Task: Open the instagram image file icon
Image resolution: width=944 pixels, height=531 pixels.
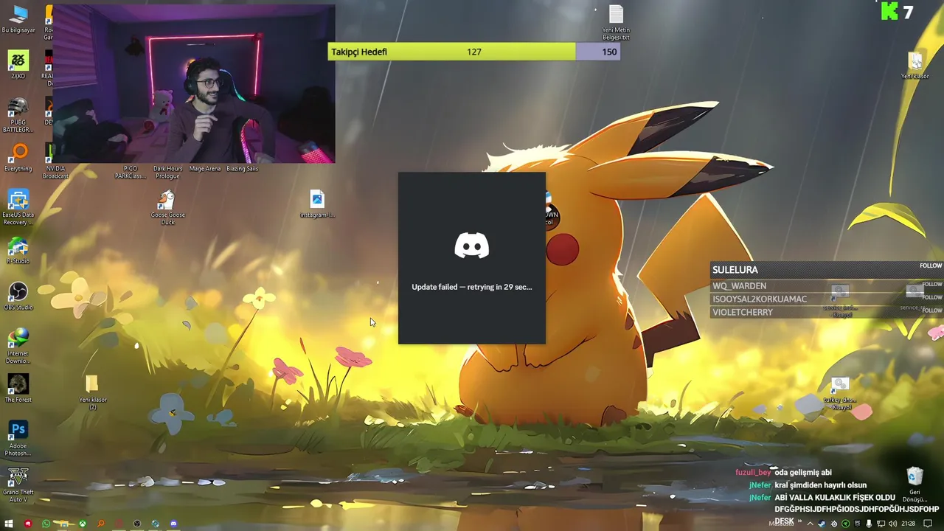Action: 317,204
